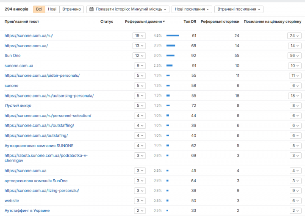
Task: Open the sunone anchor link
Action: (x=11, y=86)
